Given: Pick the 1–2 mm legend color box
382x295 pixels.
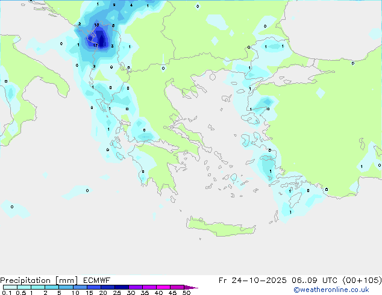Looking at the screenshot, I should coord(38,287).
